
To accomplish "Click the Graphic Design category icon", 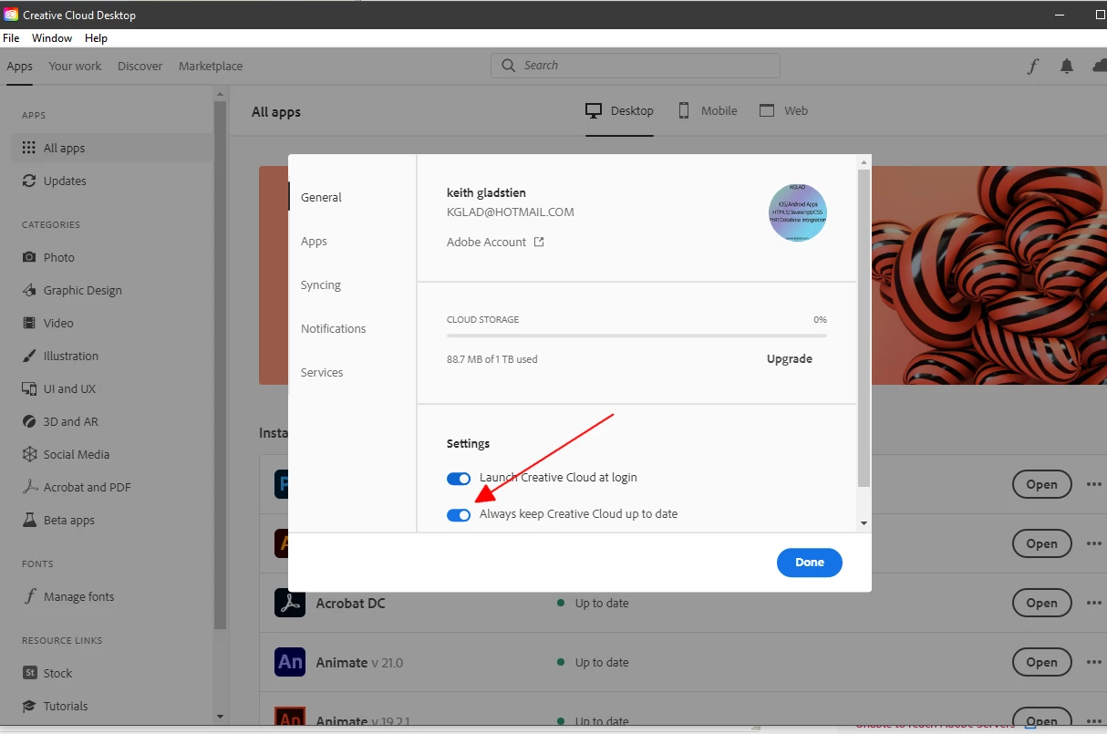I will tap(29, 290).
